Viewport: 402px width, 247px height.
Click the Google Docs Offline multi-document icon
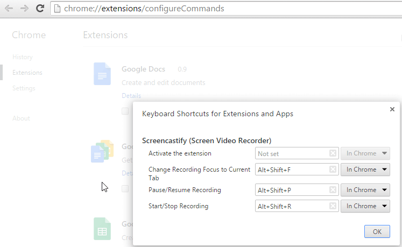point(102,151)
